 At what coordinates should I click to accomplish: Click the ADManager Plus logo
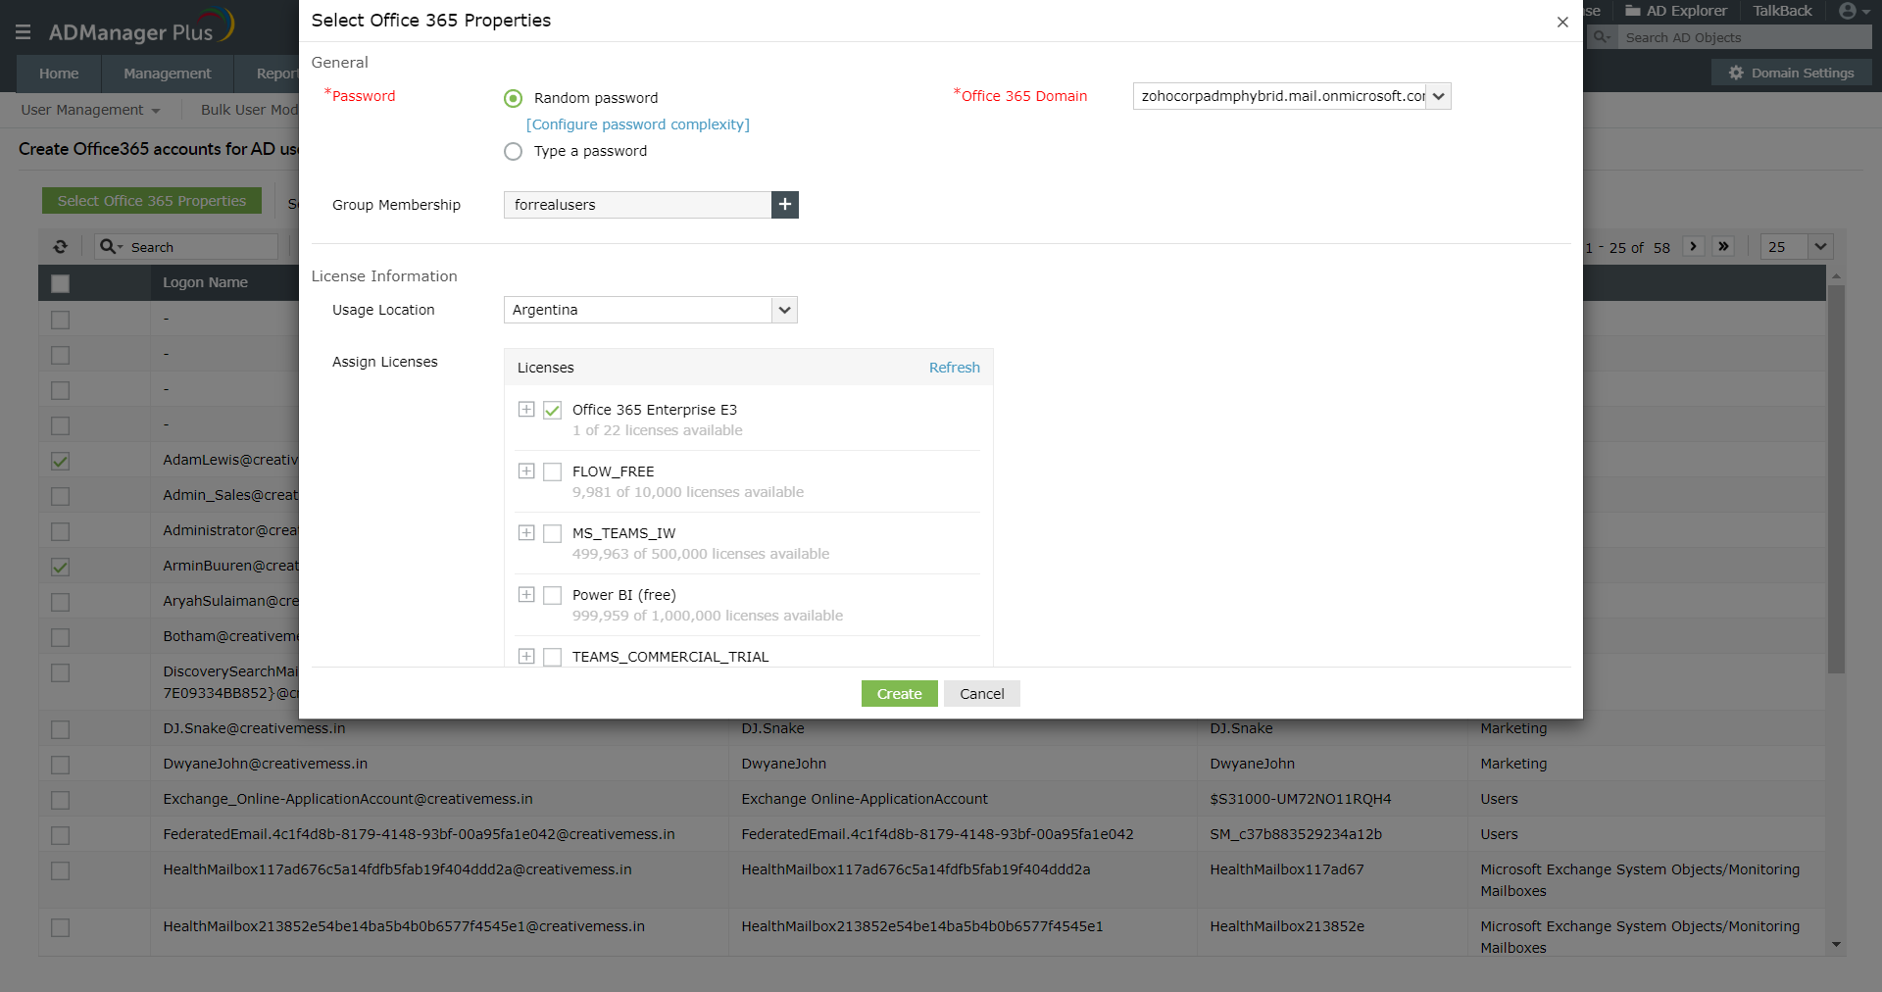142,27
